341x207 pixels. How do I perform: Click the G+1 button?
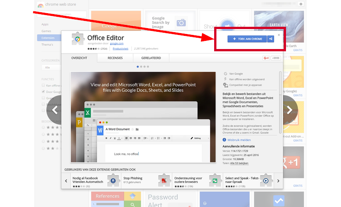click(x=266, y=58)
